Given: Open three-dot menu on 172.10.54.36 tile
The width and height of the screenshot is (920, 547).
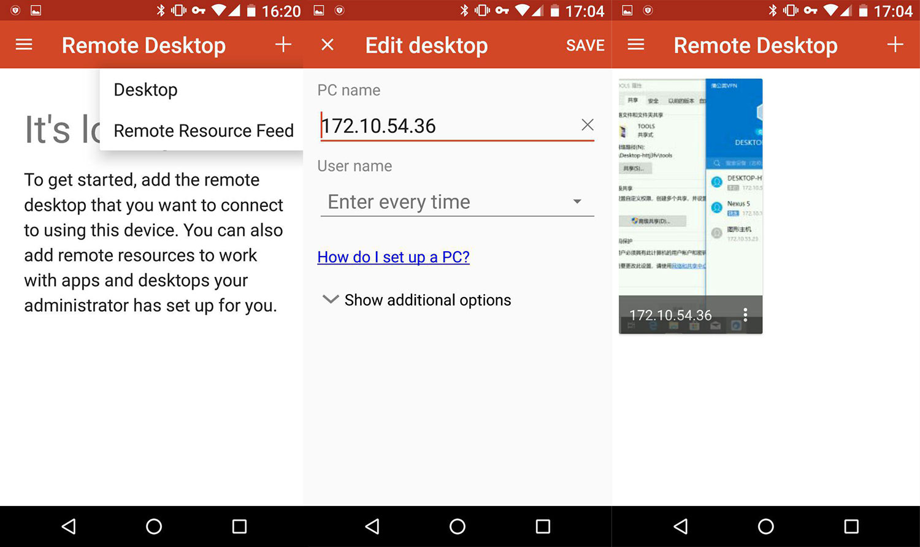Looking at the screenshot, I should [x=745, y=315].
